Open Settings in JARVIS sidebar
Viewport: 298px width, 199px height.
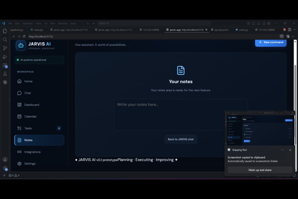[x=39, y=163]
